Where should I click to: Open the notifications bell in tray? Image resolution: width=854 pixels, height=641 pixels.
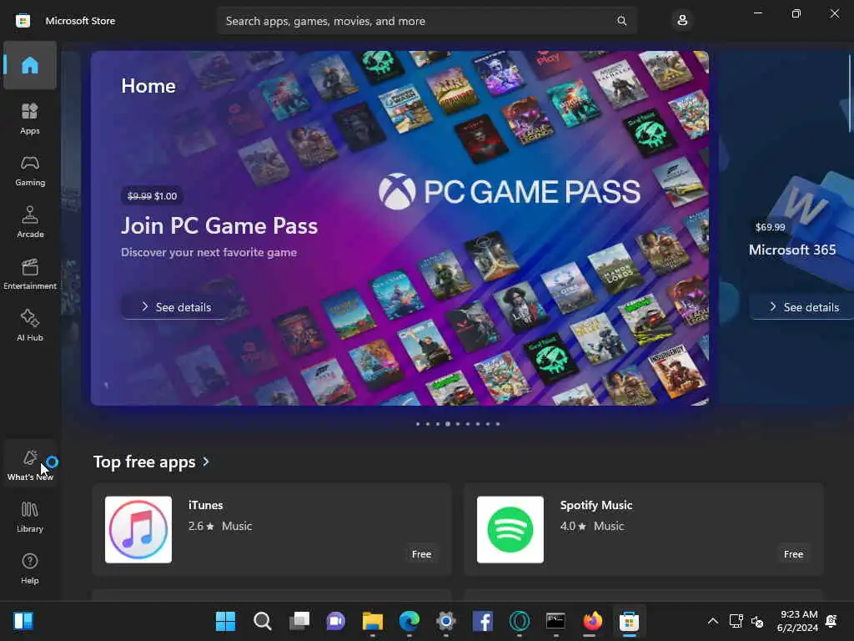(831, 621)
